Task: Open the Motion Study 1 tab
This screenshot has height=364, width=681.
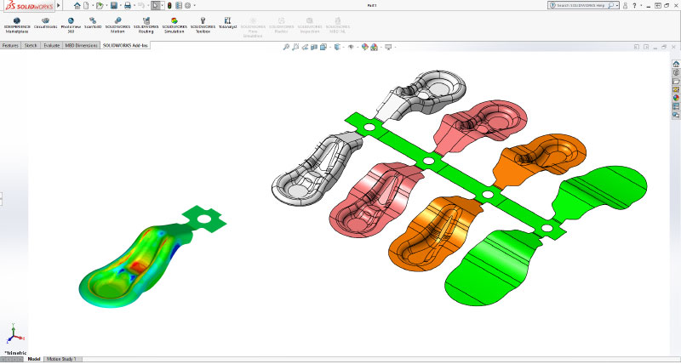Action: pos(61,359)
